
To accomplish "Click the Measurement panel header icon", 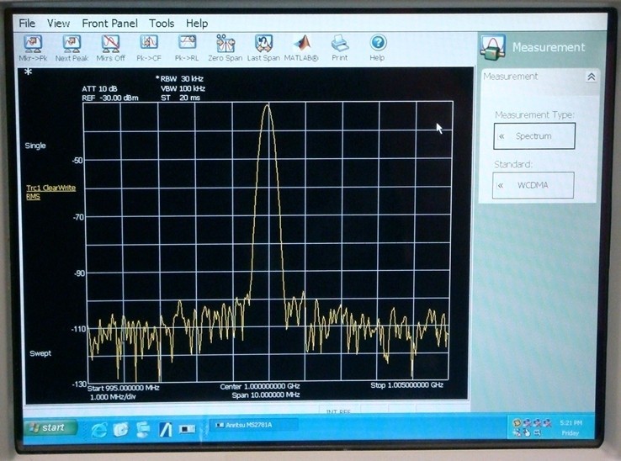I will click(492, 47).
